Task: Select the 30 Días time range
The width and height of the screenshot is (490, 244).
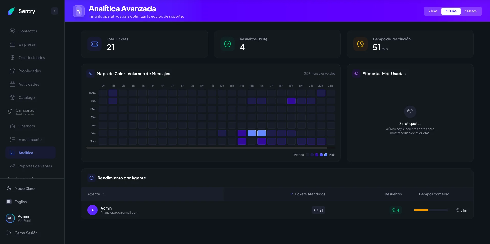Action: (x=451, y=11)
